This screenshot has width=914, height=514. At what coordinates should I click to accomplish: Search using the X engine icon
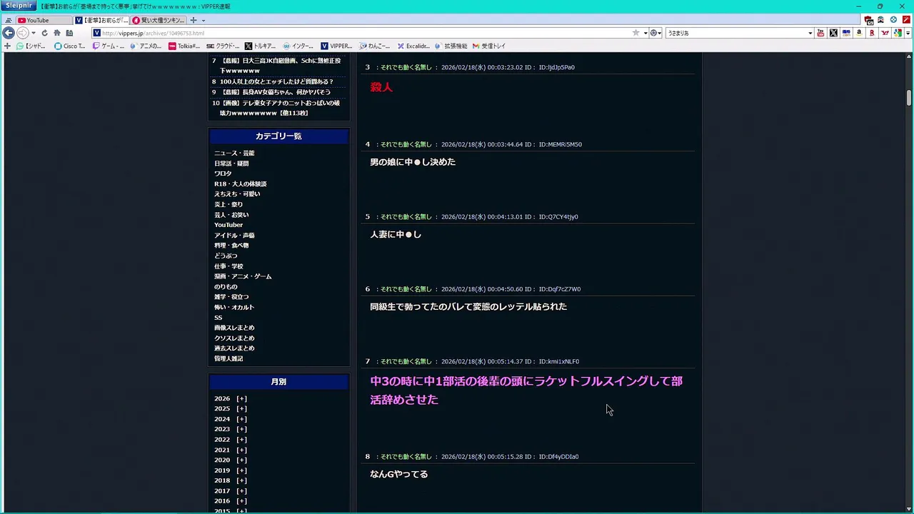pyautogui.click(x=833, y=33)
